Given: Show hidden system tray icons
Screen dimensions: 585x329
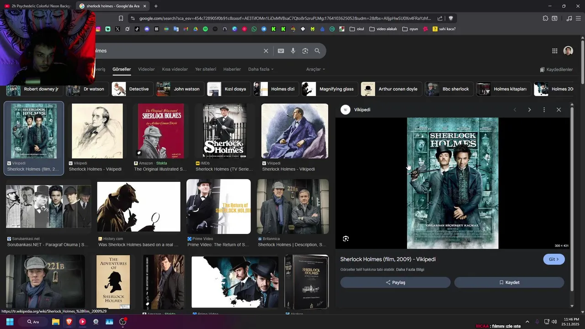Looking at the screenshot, I should tap(527, 322).
